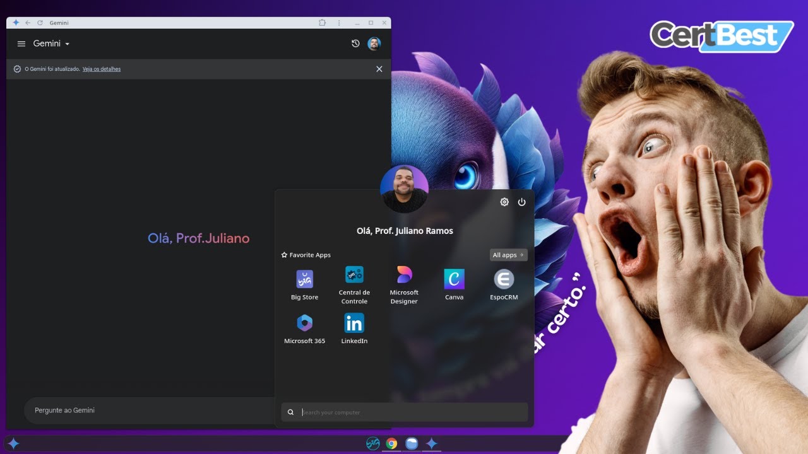Launch Big Store from favorite apps

(305, 284)
